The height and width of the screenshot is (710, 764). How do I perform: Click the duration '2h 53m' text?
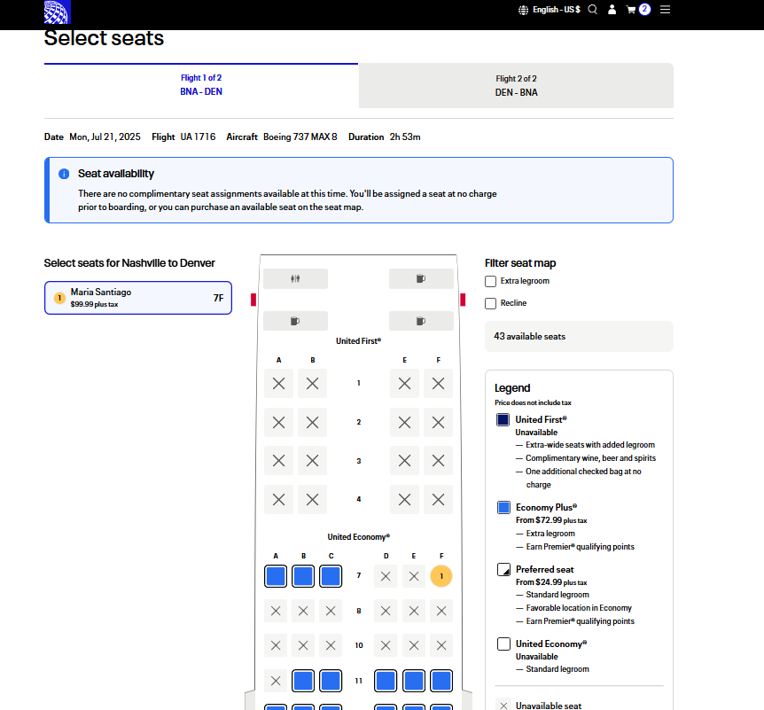tap(405, 137)
